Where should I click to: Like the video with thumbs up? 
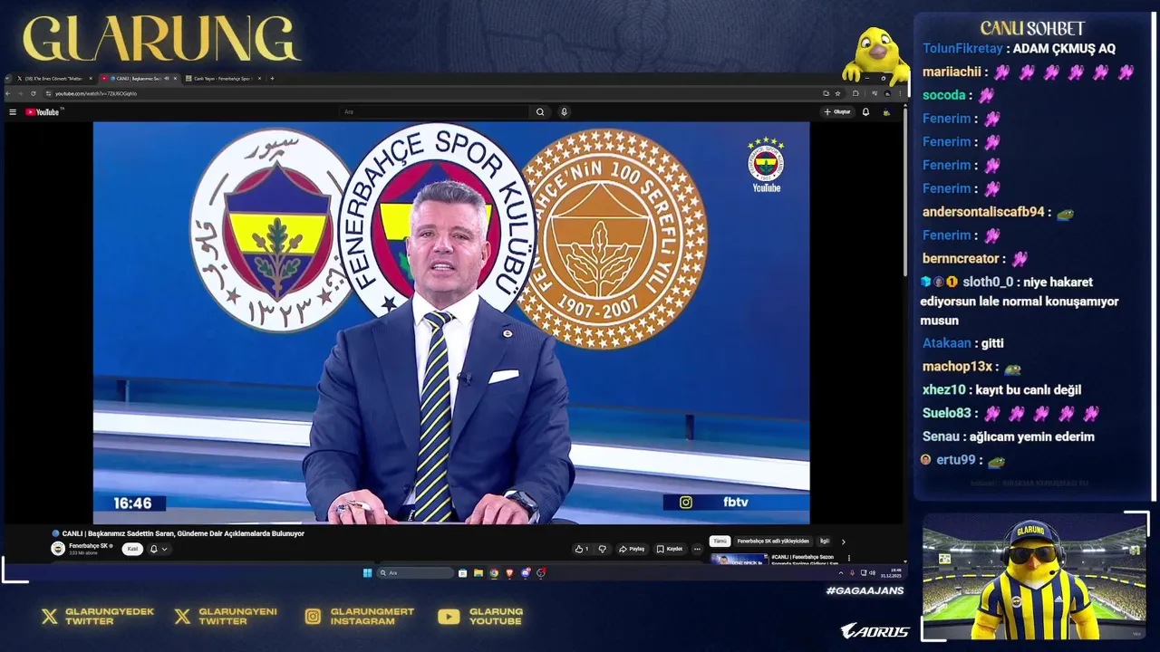click(x=582, y=549)
